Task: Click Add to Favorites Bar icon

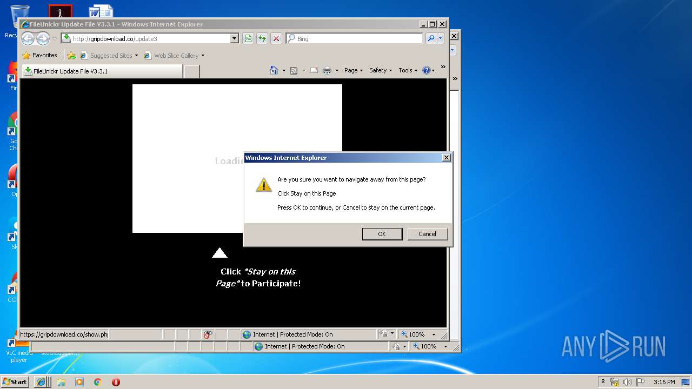Action: tap(71, 55)
